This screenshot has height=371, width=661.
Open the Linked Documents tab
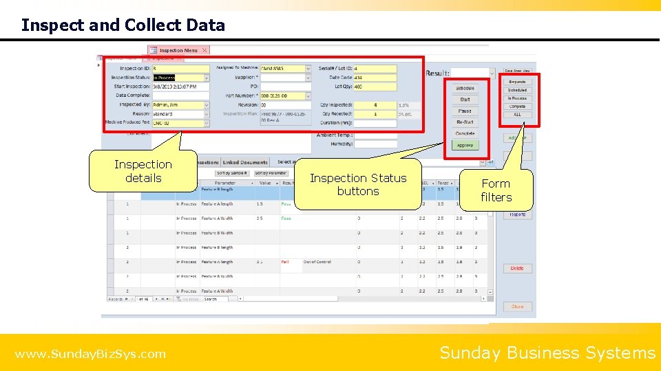coord(245,162)
